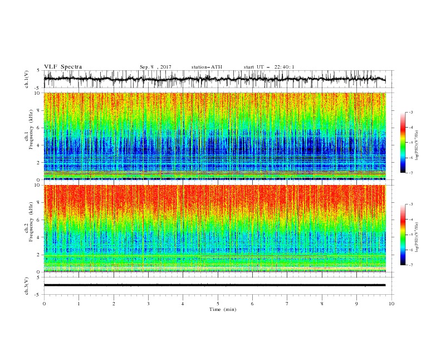Click upper colorbar tick label '-3'
441x341 pixels.
click(410, 112)
